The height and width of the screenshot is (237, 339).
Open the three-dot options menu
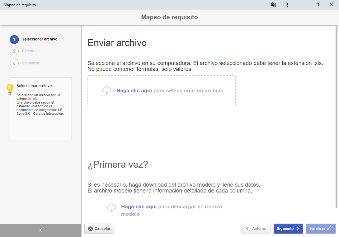click(287, 5)
